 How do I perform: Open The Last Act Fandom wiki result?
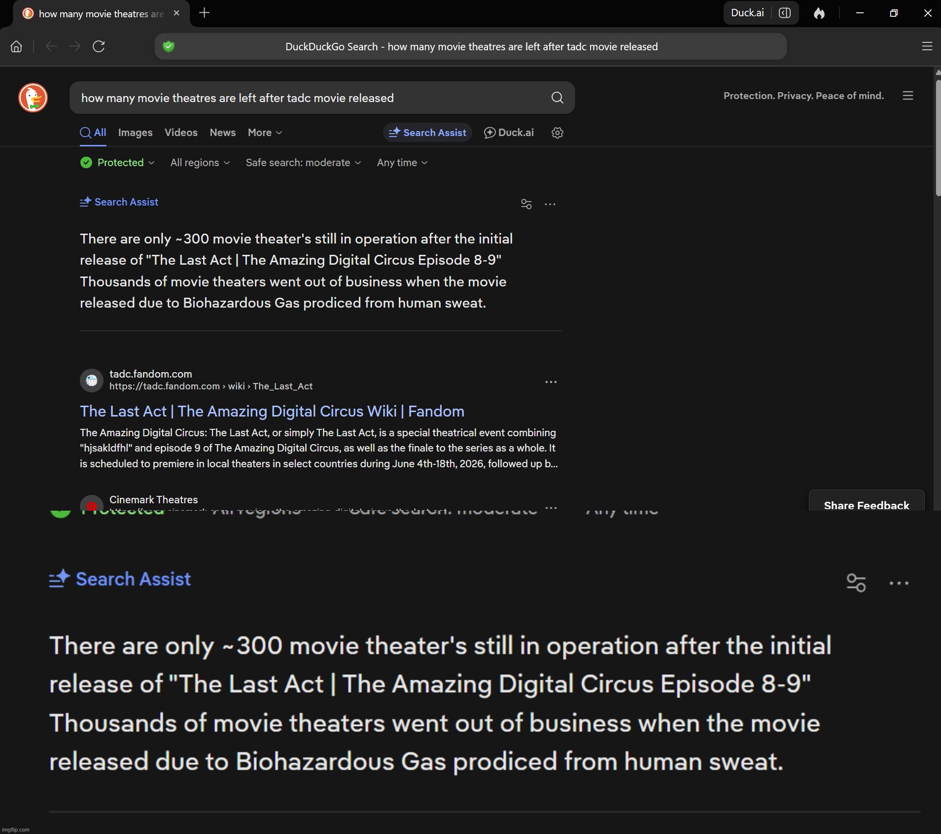[272, 411]
